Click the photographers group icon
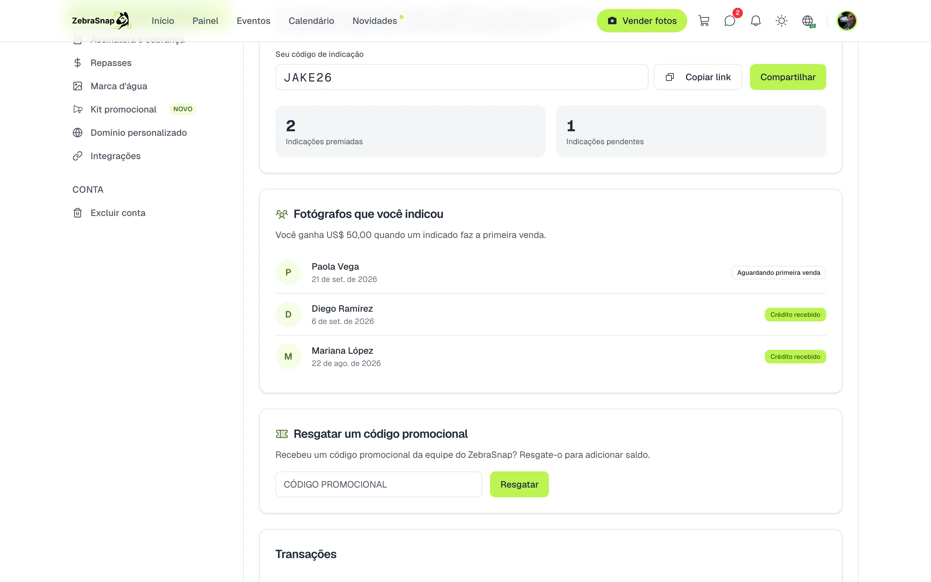 [x=282, y=214]
